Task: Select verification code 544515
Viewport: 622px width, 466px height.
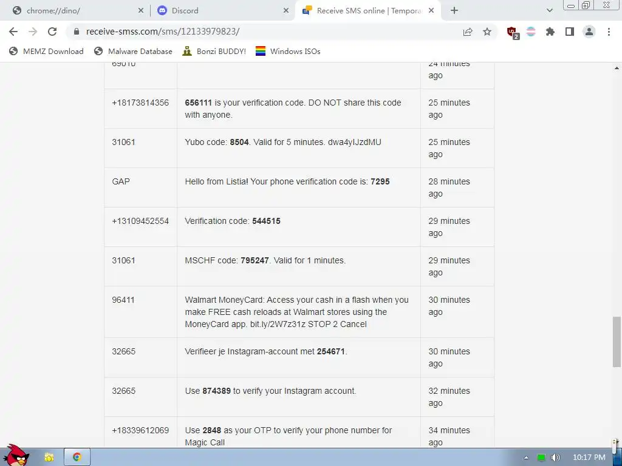Action: [266, 221]
